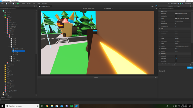This screenshot has width=193, height=108.
Task: Click the white BrickColor swatch
Action: pos(176,14)
